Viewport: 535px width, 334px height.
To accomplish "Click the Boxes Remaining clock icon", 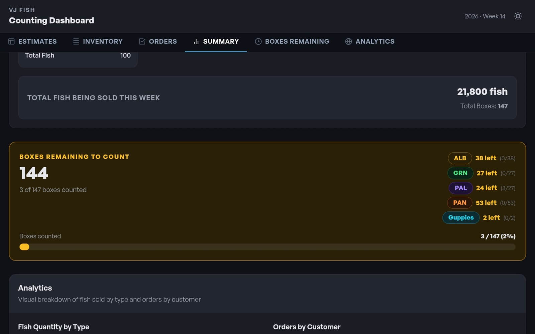I will (258, 41).
